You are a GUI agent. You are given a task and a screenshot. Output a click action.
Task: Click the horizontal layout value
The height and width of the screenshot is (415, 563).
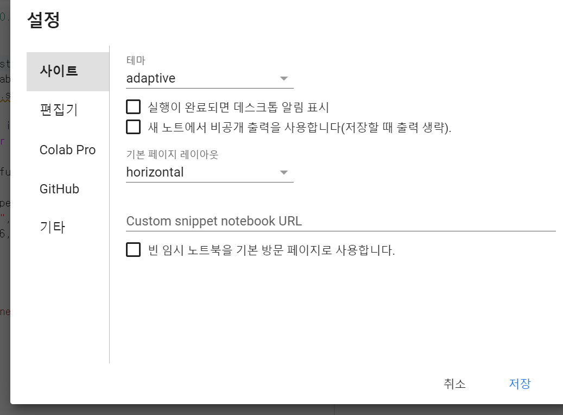155,172
